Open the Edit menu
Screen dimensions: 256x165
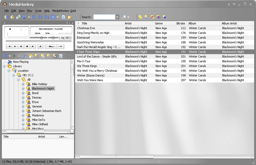14,11
